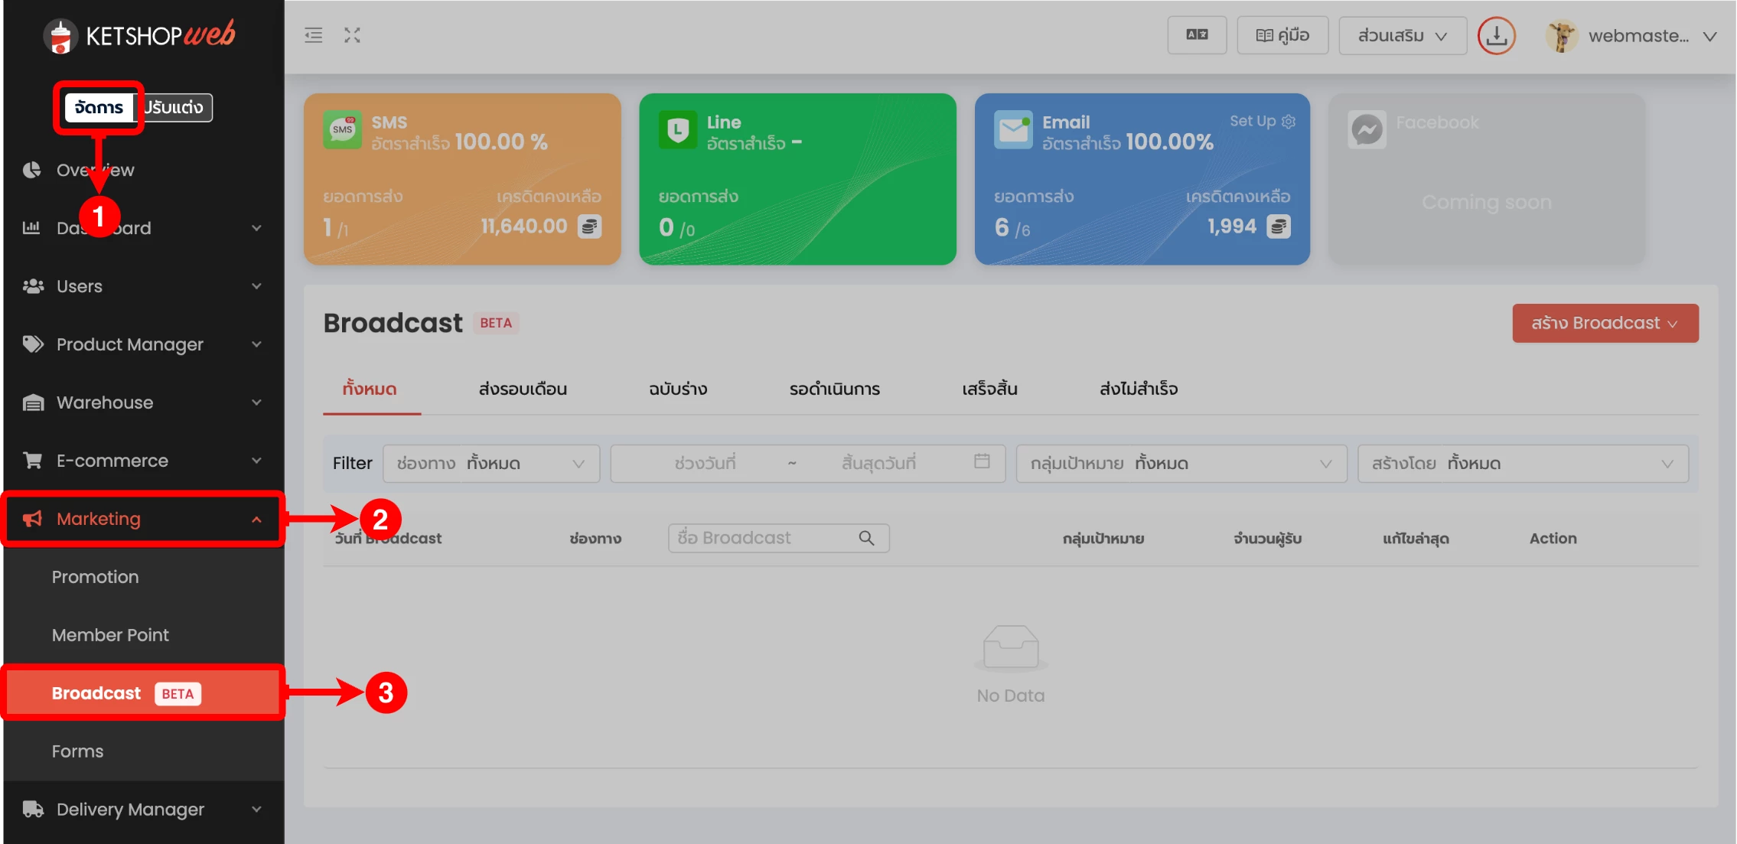The image size is (1737, 844).
Task: Open the กลุ่มเป้าหมาย target group dropdown
Action: [x=1181, y=464]
